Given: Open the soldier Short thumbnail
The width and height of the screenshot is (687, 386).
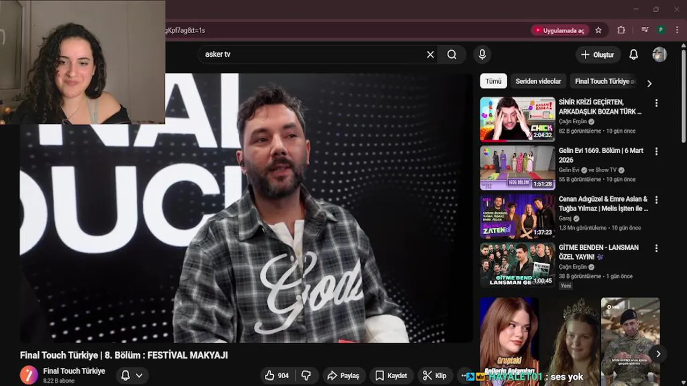Looking at the screenshot, I should click(630, 342).
